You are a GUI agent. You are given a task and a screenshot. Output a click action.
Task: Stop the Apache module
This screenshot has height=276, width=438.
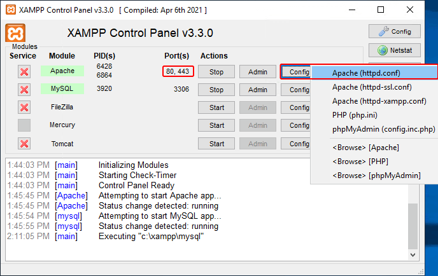click(x=216, y=72)
